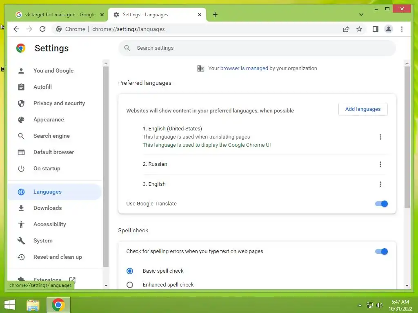
Task: Click the browser icon beside Default browser
Action: tap(21, 152)
